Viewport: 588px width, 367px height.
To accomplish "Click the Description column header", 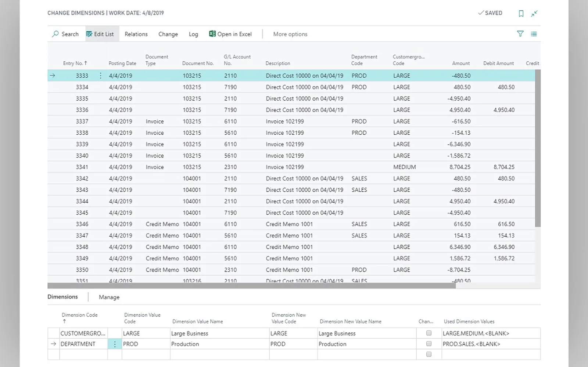I will [278, 63].
